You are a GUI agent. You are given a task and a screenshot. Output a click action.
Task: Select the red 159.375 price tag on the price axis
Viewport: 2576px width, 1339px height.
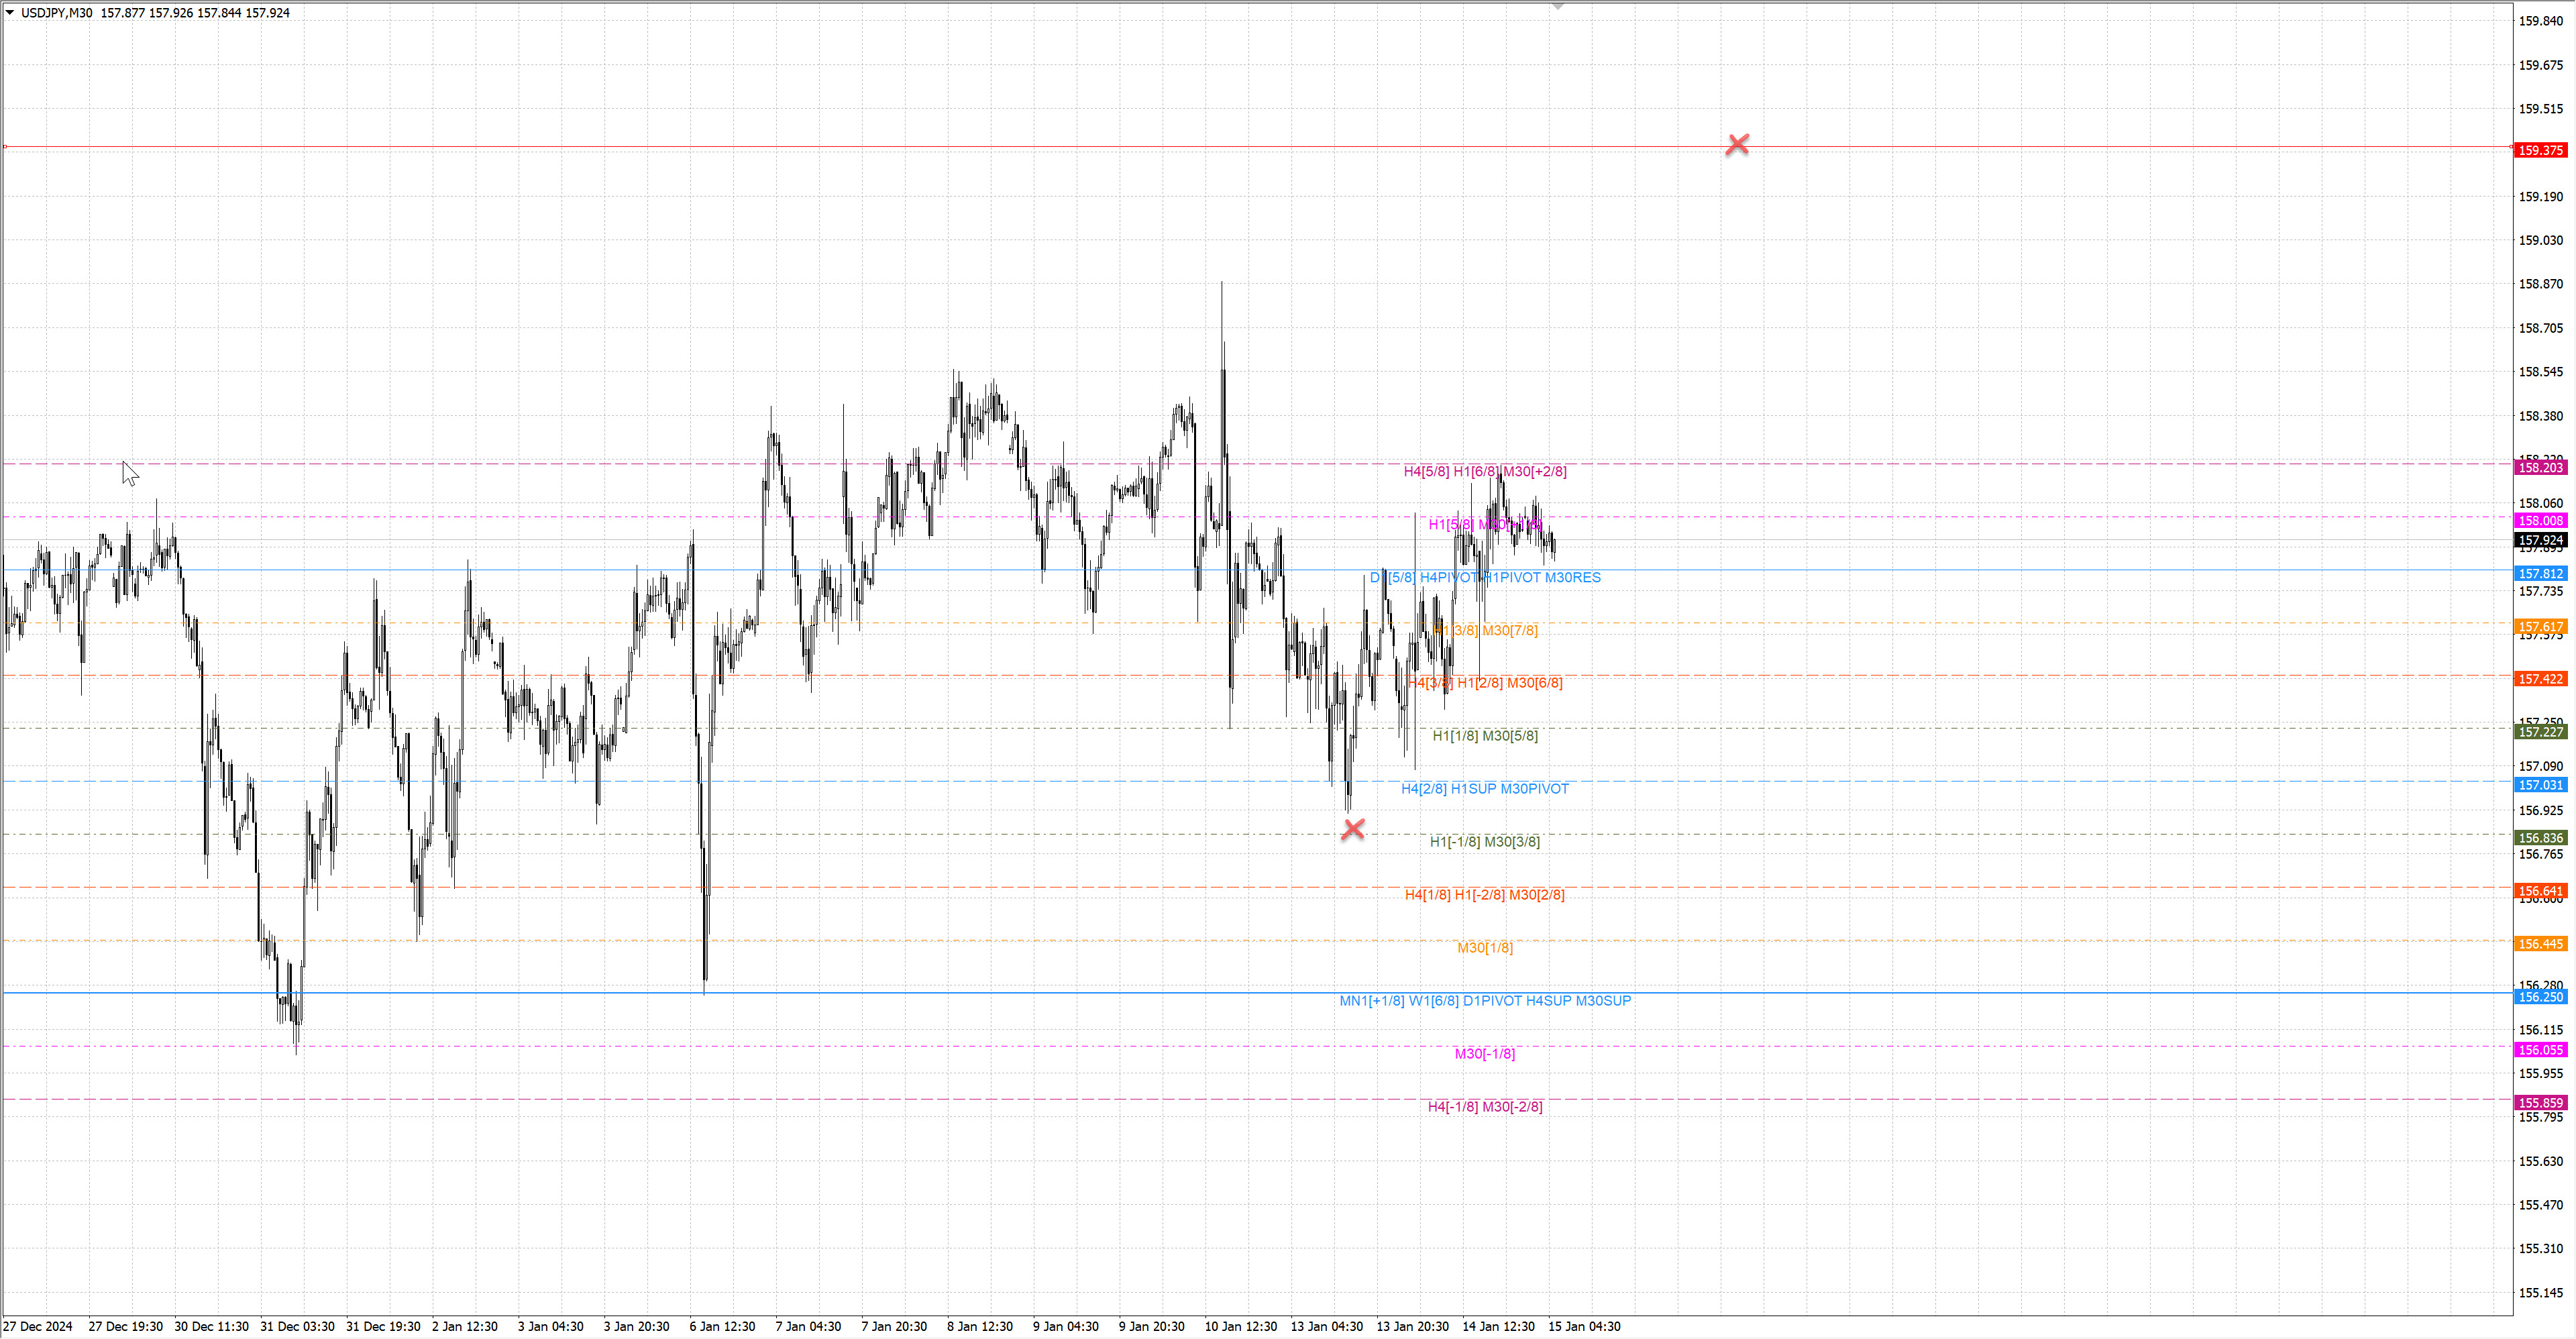pyautogui.click(x=2540, y=150)
